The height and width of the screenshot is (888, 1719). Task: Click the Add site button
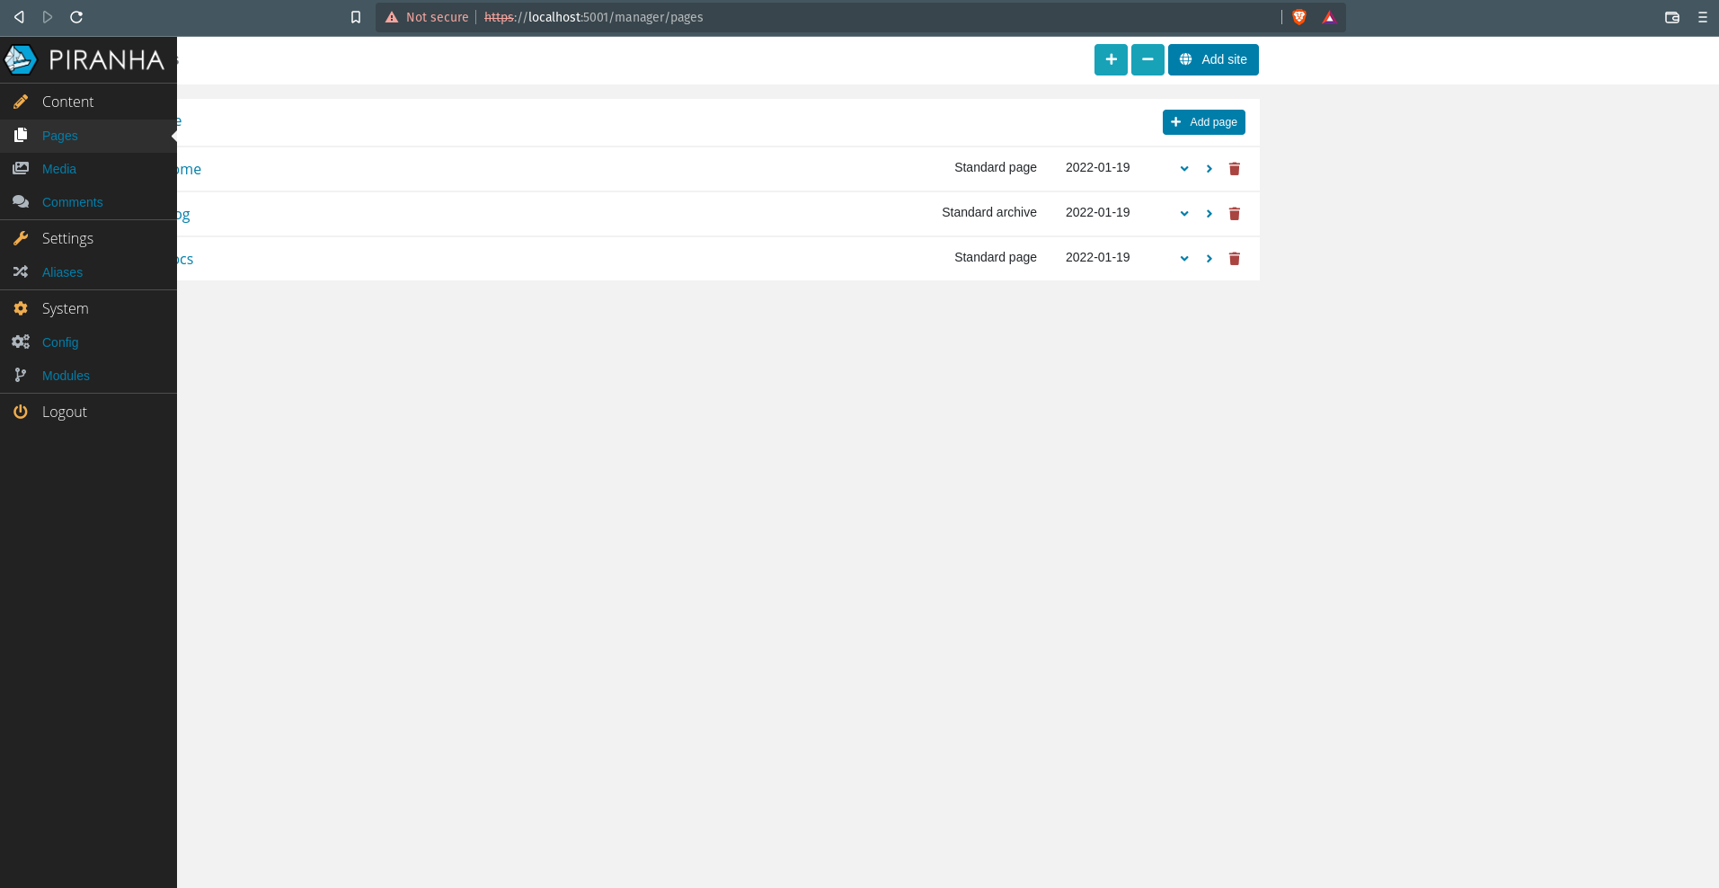pyautogui.click(x=1213, y=59)
